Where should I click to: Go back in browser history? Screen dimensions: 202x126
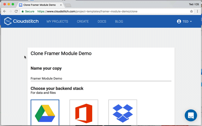point(5,11)
